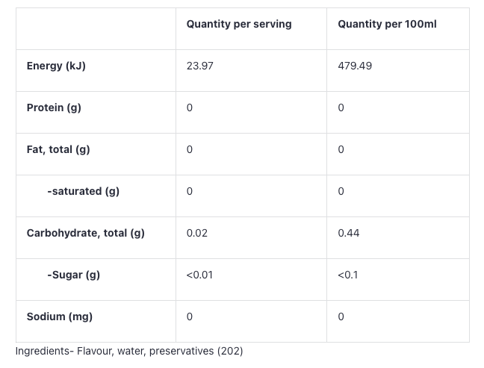Screen dimensions: 484x368
Task: Click the Ingredients text below the table
Action: click(129, 351)
